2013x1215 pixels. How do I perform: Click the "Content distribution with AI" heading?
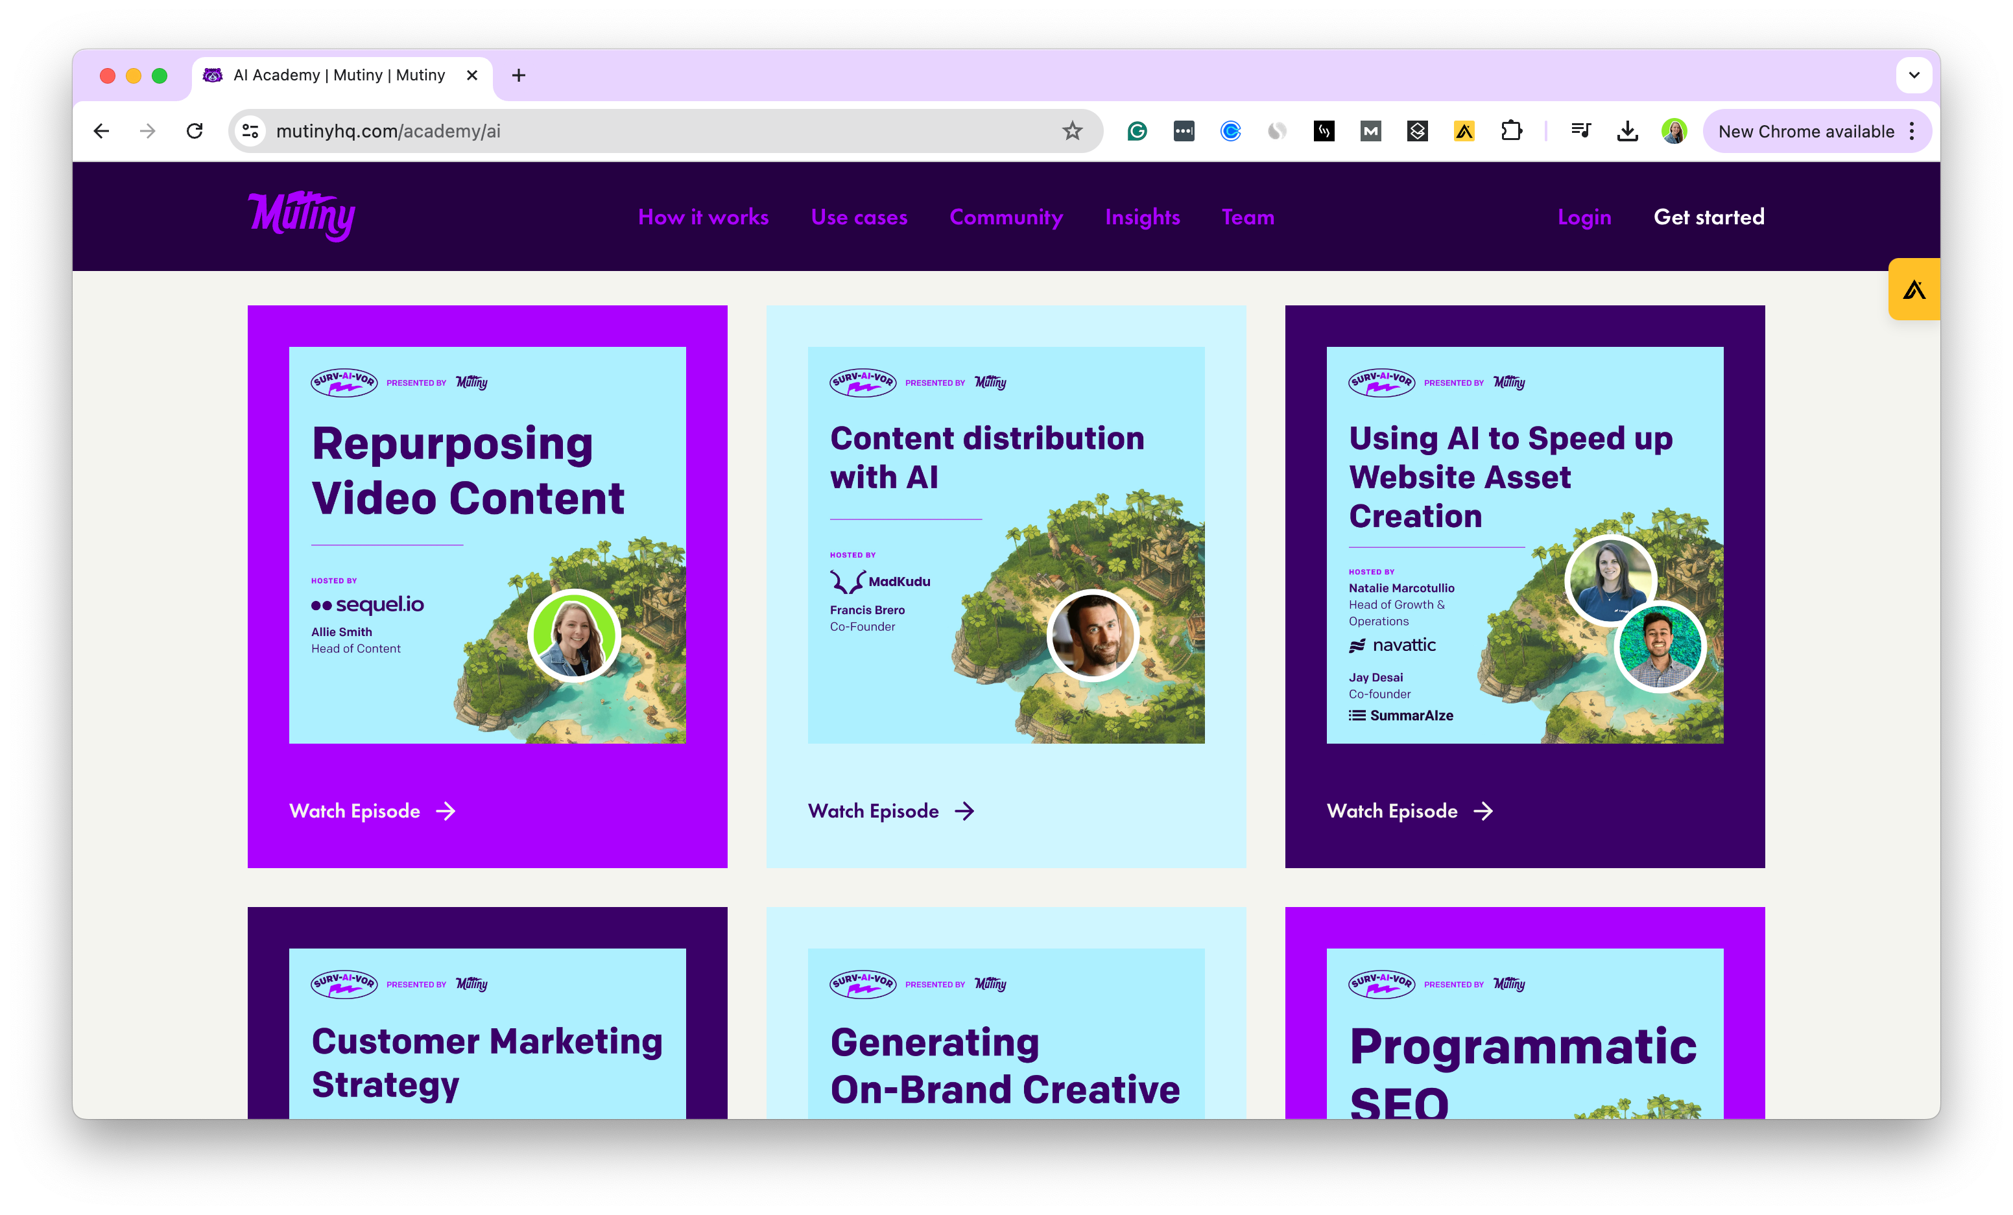(987, 457)
